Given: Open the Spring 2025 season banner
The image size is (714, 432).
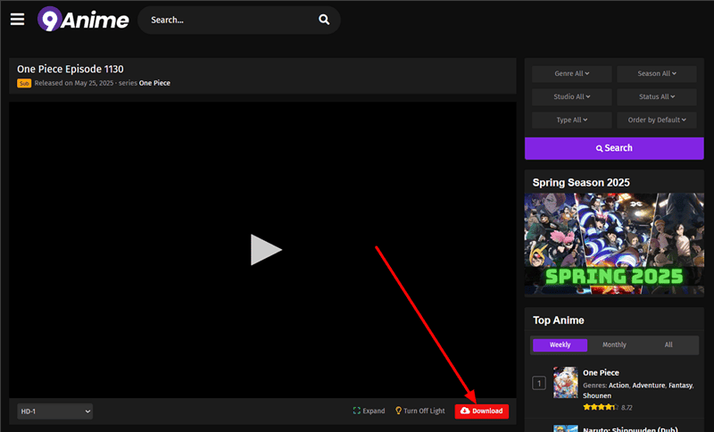Looking at the screenshot, I should click(614, 244).
